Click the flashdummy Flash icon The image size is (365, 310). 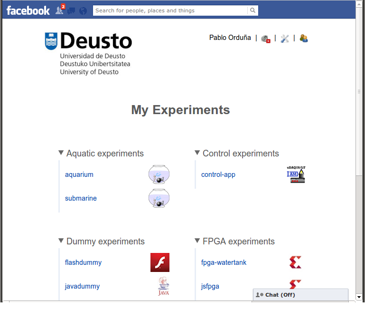coord(159,262)
